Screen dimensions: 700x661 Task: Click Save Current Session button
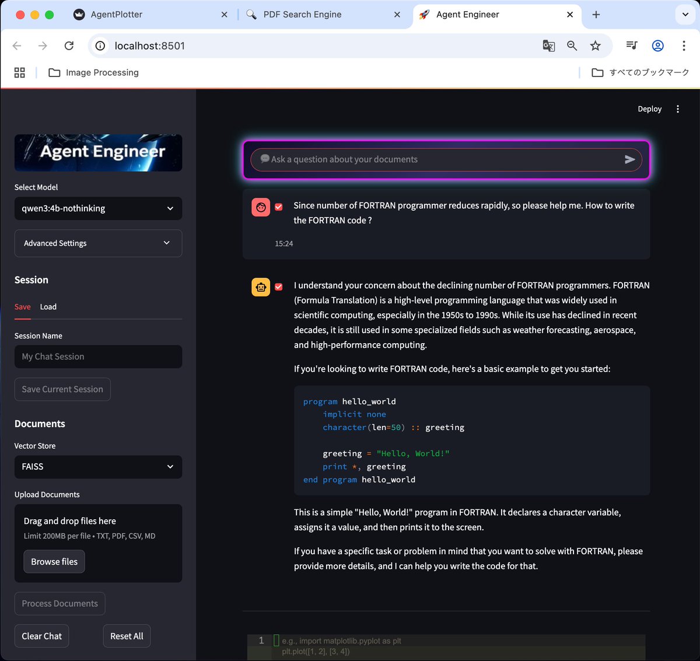(62, 389)
